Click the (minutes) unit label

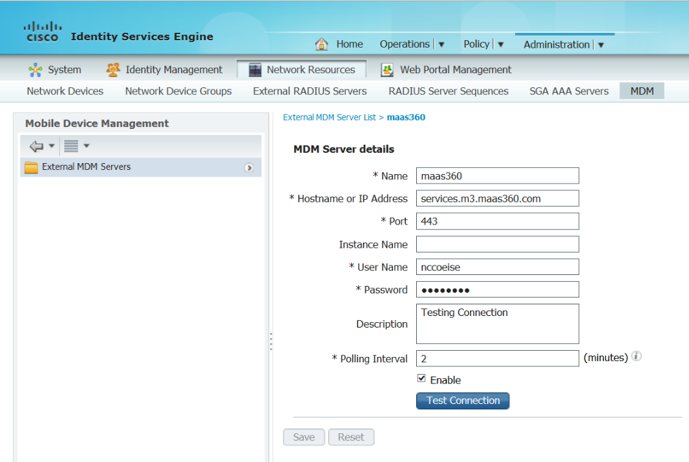pyautogui.click(x=606, y=358)
